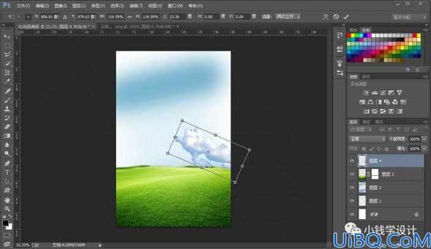
Task: Select the Hand tool
Action: point(7,200)
